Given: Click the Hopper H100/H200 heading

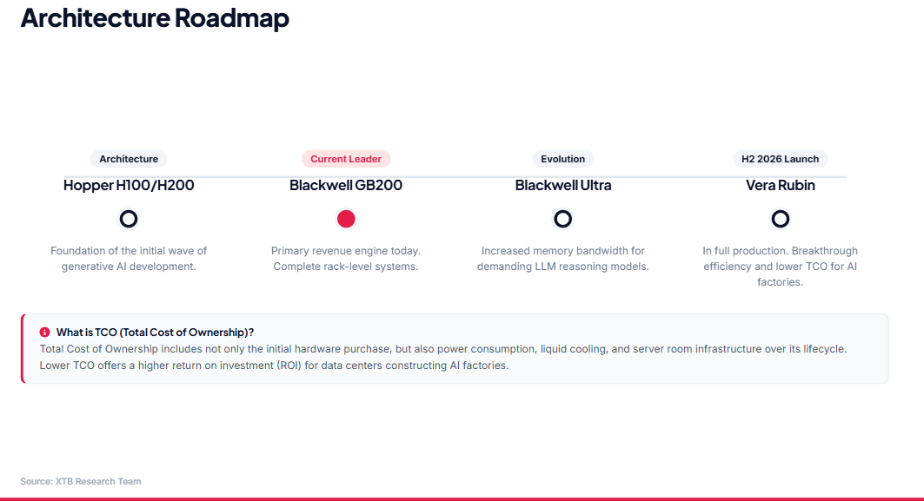Looking at the screenshot, I should pyautogui.click(x=129, y=185).
